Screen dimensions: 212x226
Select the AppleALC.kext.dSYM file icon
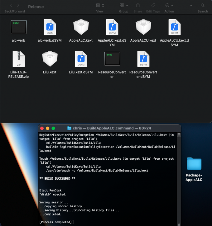click(x=112, y=27)
